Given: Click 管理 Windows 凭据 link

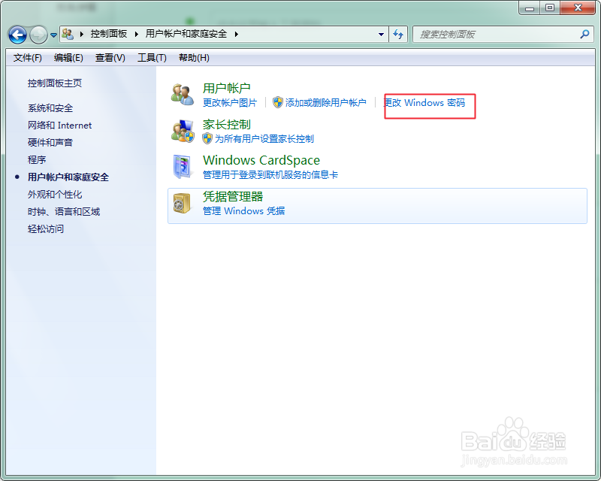Looking at the screenshot, I should point(243,211).
